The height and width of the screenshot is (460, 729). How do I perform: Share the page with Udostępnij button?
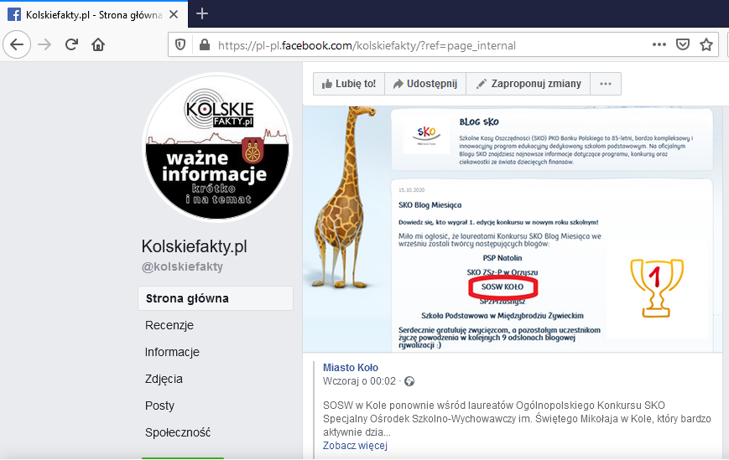tap(425, 84)
